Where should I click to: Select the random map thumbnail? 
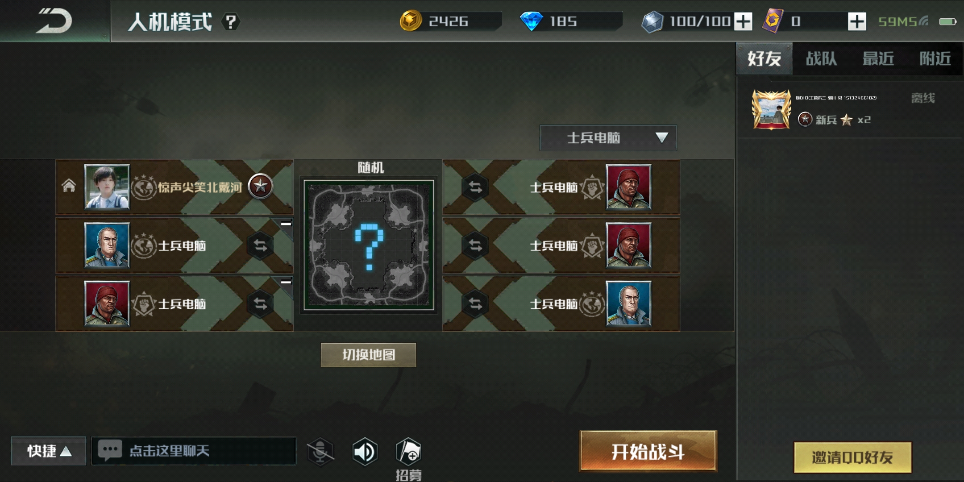tap(369, 245)
